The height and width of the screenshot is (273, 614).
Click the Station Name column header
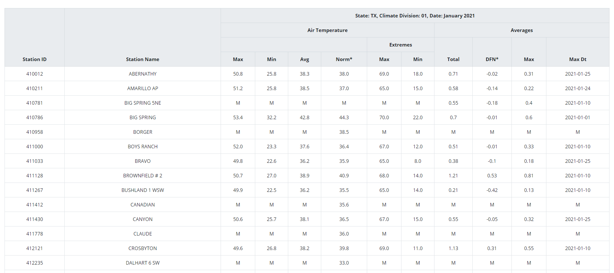pos(142,59)
